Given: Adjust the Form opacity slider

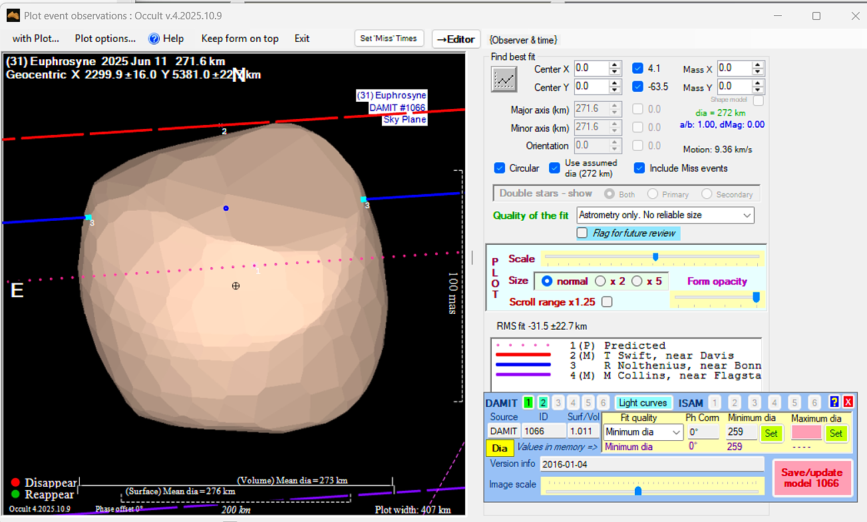Looking at the screenshot, I should pos(756,297).
